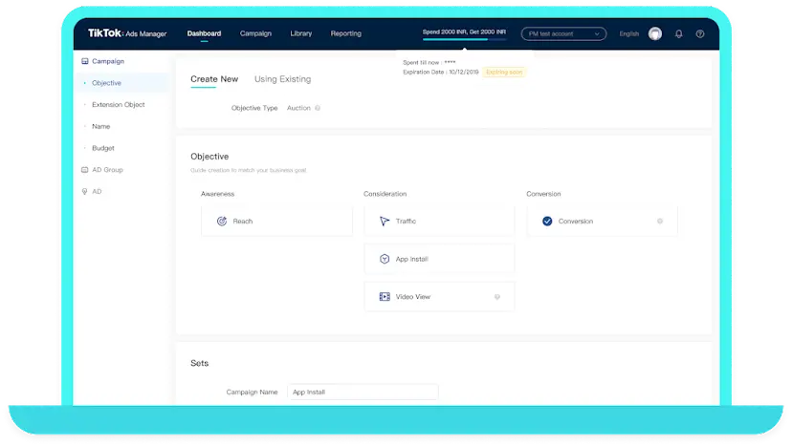Expand the AD Group section in sidebar

pos(106,170)
